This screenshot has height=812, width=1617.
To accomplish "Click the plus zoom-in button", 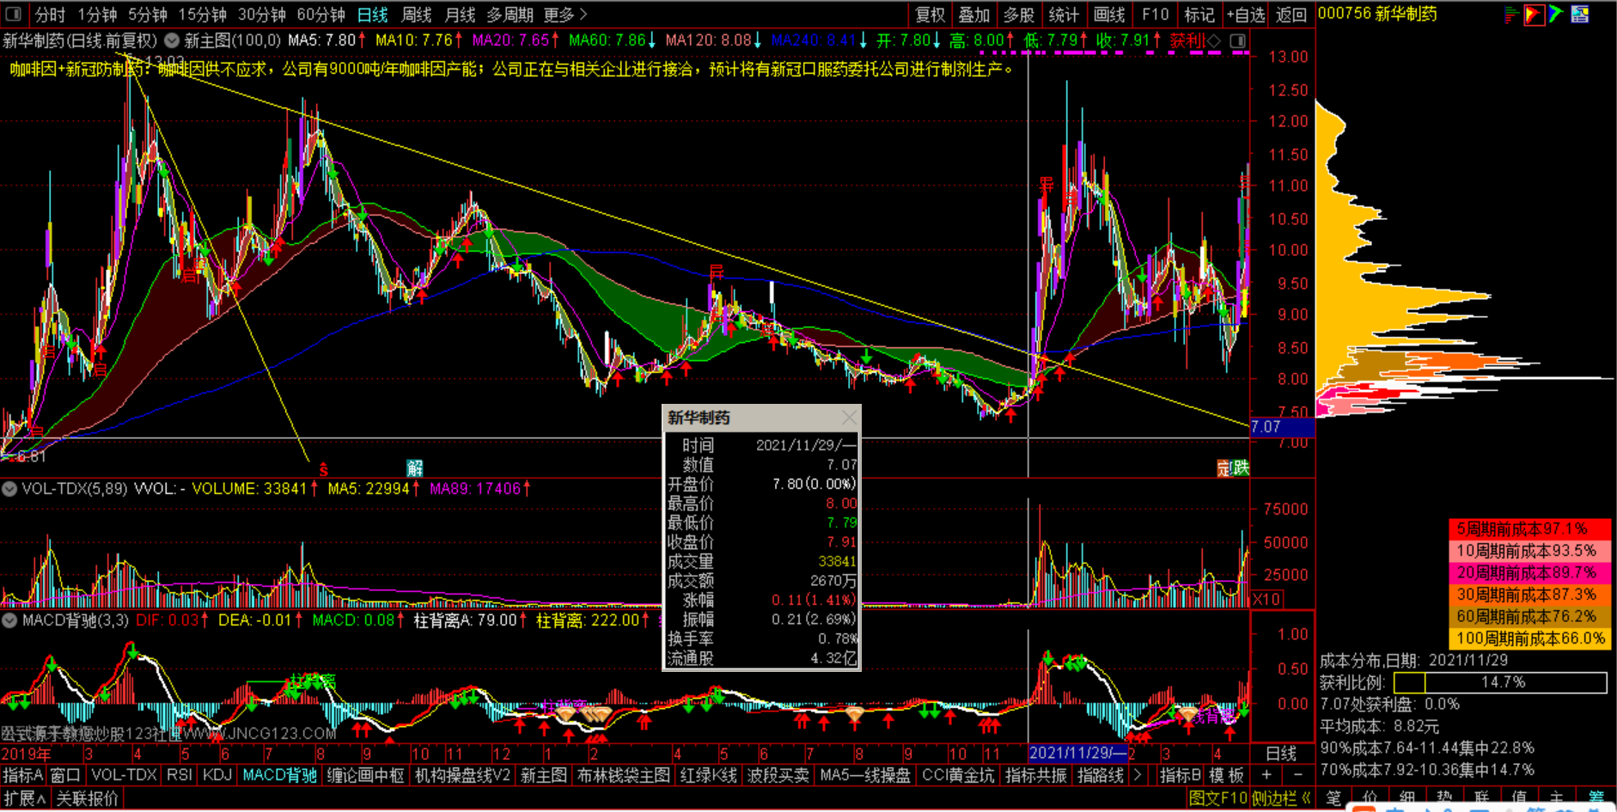I will pyautogui.click(x=1266, y=775).
